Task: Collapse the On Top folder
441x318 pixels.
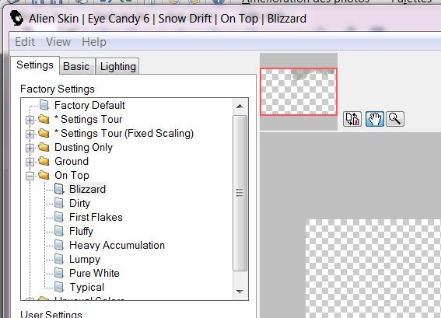Action: point(30,176)
